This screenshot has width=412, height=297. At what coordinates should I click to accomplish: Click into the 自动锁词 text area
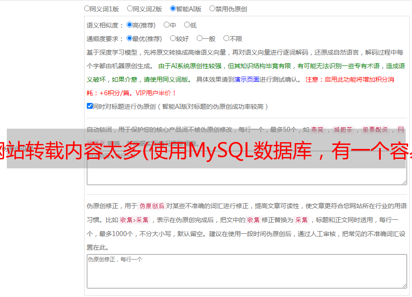[247, 168]
